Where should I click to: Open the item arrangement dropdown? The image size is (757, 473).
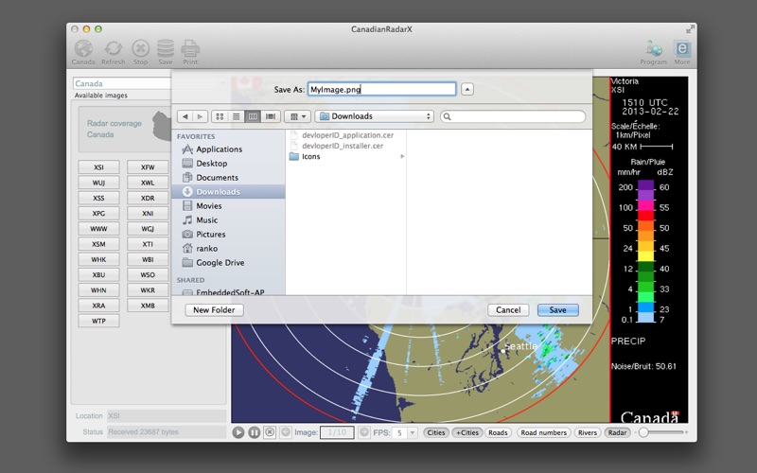coord(297,116)
